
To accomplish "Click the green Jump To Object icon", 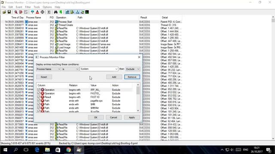I will 61,12.
